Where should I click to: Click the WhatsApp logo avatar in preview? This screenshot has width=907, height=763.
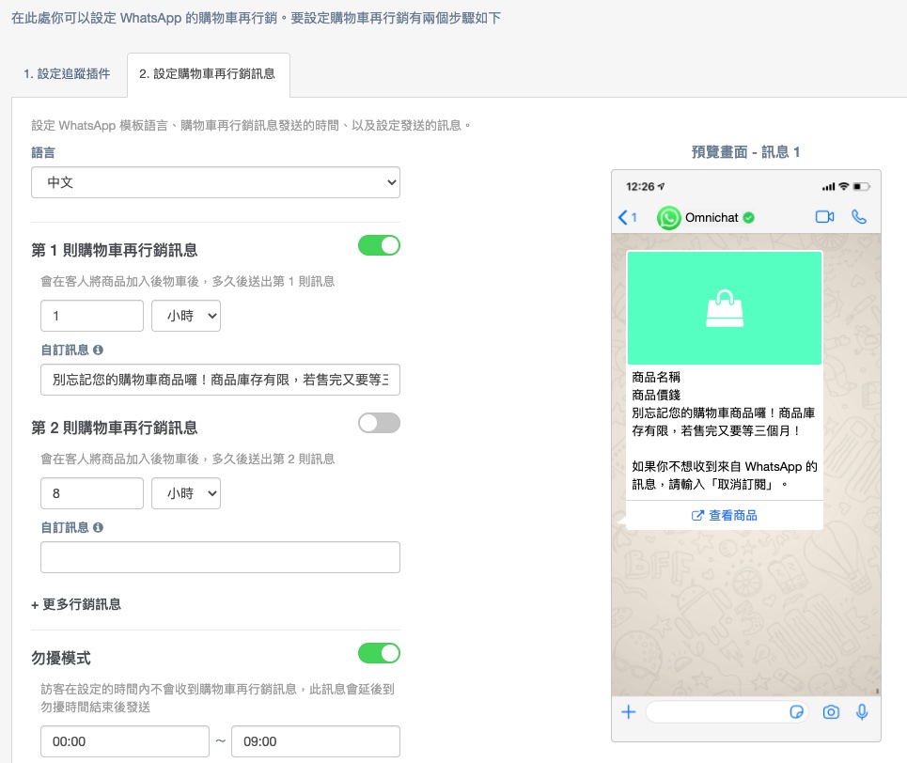(x=668, y=218)
